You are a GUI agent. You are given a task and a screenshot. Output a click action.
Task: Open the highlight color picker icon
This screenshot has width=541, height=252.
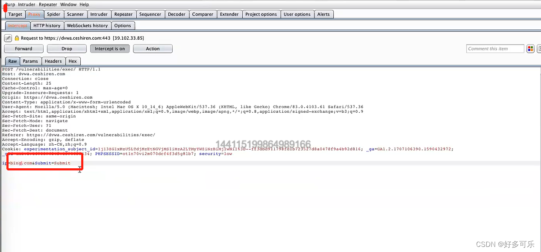coord(530,49)
